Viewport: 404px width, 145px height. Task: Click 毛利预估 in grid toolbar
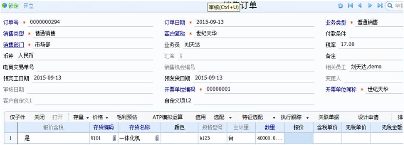tap(127, 117)
